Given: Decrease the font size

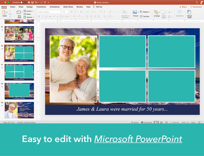Looking at the screenshot, I should 76,12.
